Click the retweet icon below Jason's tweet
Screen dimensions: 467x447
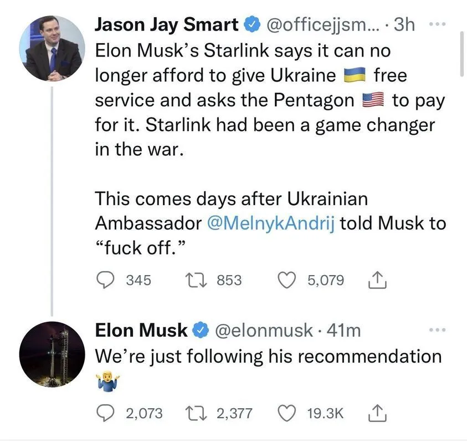tap(197, 280)
